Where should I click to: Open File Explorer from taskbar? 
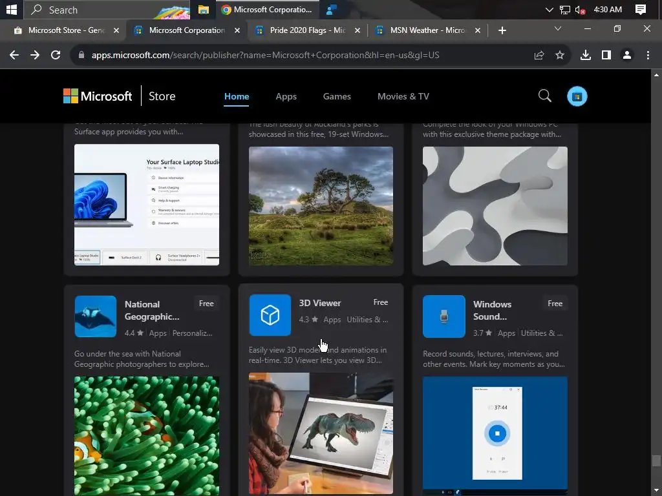[204, 9]
